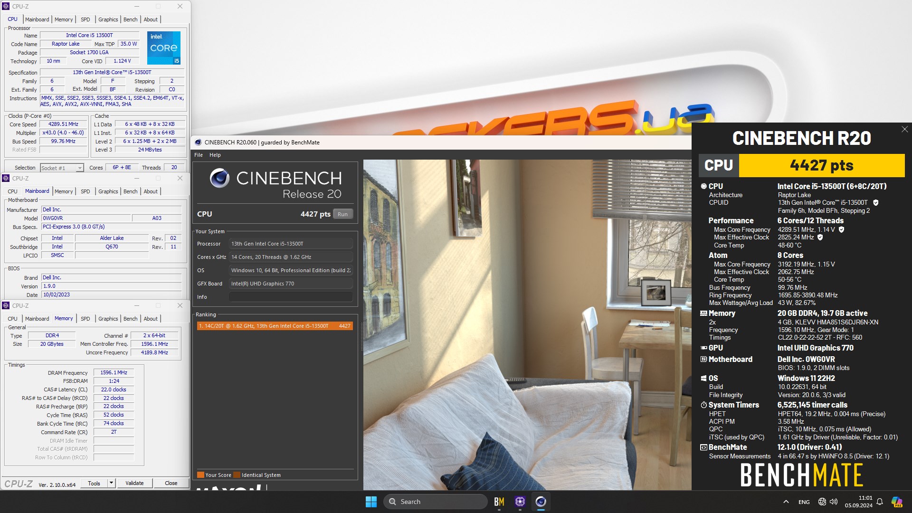This screenshot has height=513, width=912.
Task: Open File menu in Cinebench
Action: pos(199,155)
